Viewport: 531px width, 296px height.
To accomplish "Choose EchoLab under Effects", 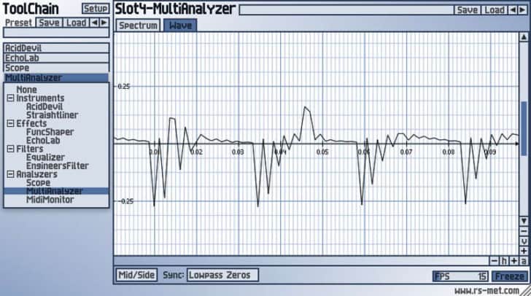I will coord(43,141).
